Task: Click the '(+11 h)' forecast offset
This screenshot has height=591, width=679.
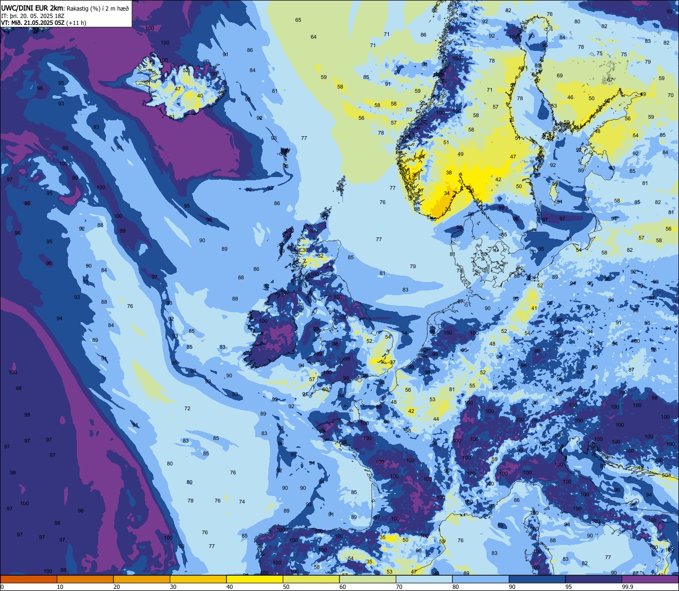Action: (x=77, y=23)
